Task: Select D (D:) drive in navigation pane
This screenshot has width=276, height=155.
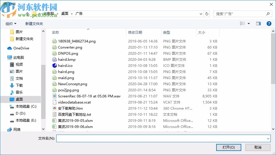Action: [20, 113]
